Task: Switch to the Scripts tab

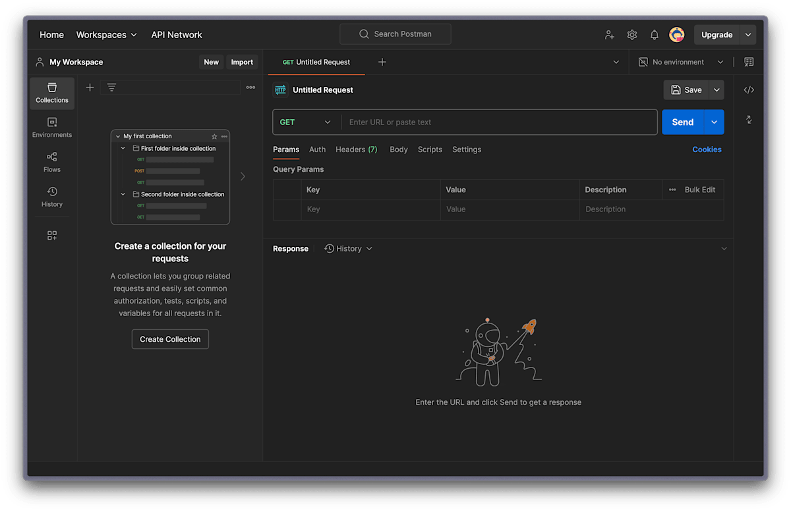Action: [x=430, y=149]
